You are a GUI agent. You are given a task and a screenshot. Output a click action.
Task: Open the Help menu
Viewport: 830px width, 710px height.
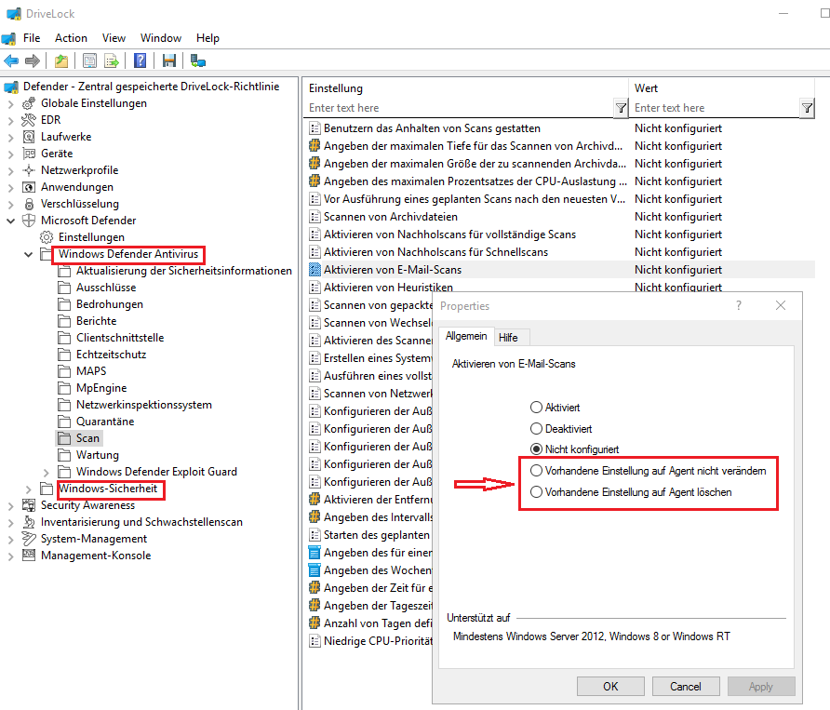point(207,38)
